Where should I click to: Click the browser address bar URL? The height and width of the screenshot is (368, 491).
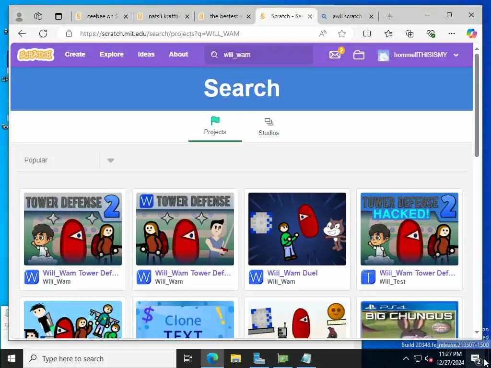point(160,34)
